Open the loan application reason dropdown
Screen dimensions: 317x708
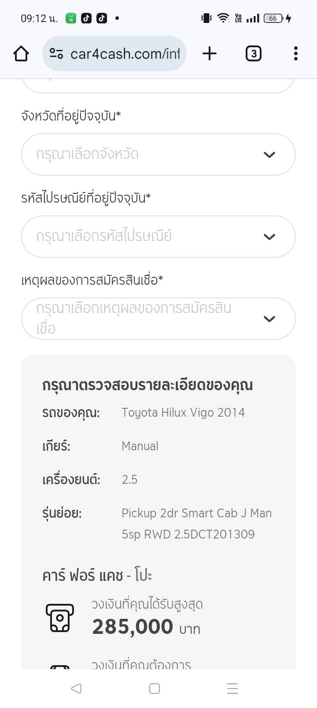(158, 319)
